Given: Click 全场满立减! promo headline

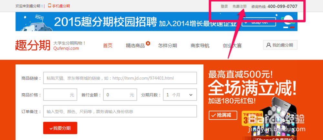Looking at the screenshot, I should 252,88.
